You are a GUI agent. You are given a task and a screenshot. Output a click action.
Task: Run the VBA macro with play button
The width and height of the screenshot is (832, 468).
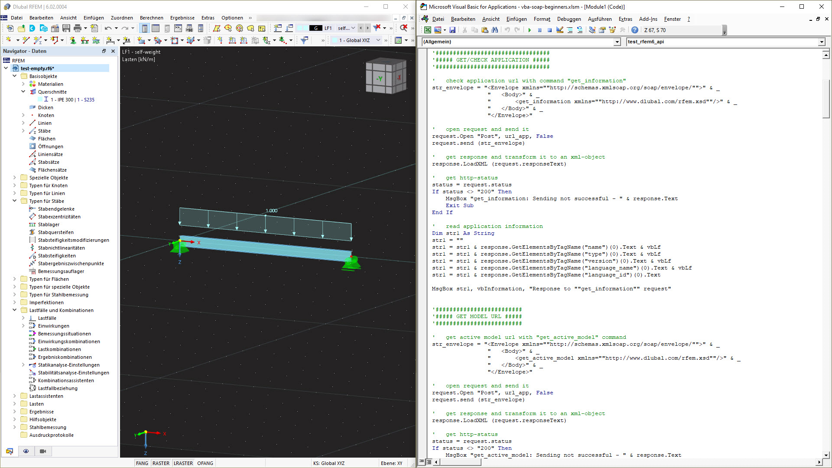coord(530,30)
